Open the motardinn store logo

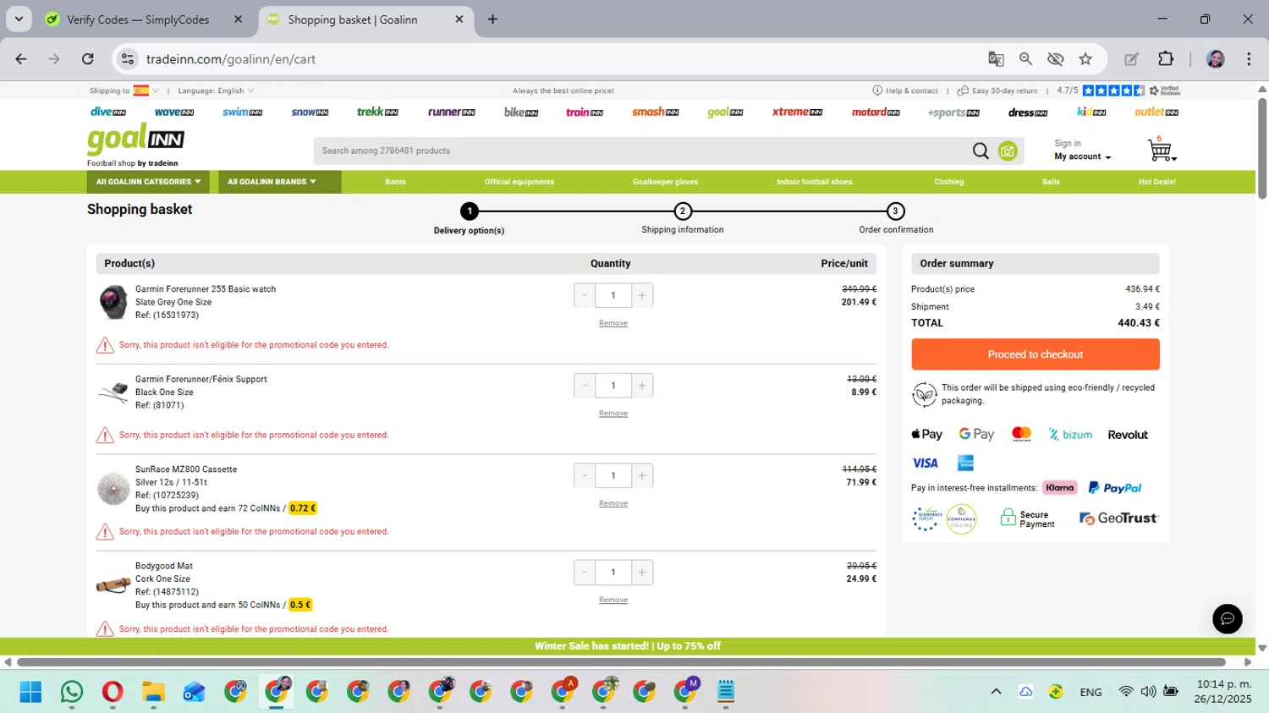(x=876, y=112)
